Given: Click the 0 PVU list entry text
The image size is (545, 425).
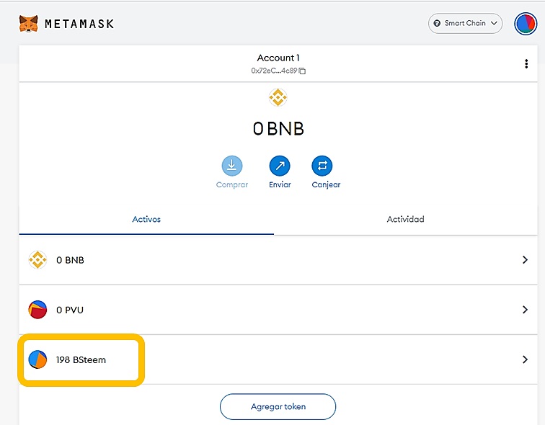Looking at the screenshot, I should pos(70,310).
